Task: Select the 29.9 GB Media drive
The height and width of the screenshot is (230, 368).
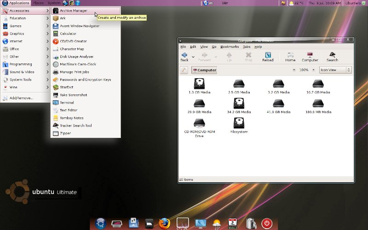Action: tap(199, 106)
